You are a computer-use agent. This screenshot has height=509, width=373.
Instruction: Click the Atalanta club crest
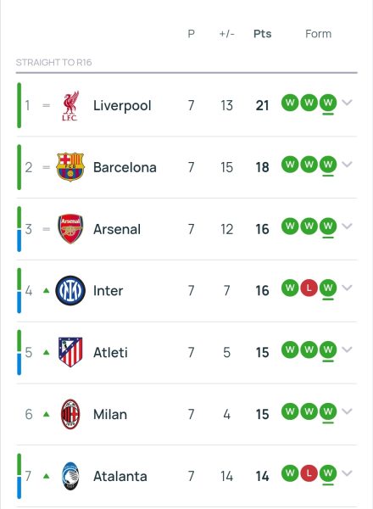(x=70, y=476)
